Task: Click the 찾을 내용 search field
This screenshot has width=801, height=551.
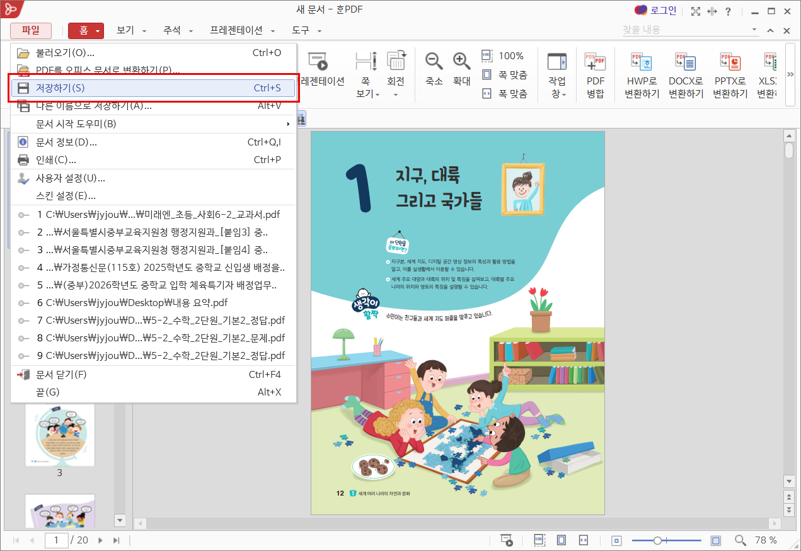Action: pyautogui.click(x=685, y=30)
